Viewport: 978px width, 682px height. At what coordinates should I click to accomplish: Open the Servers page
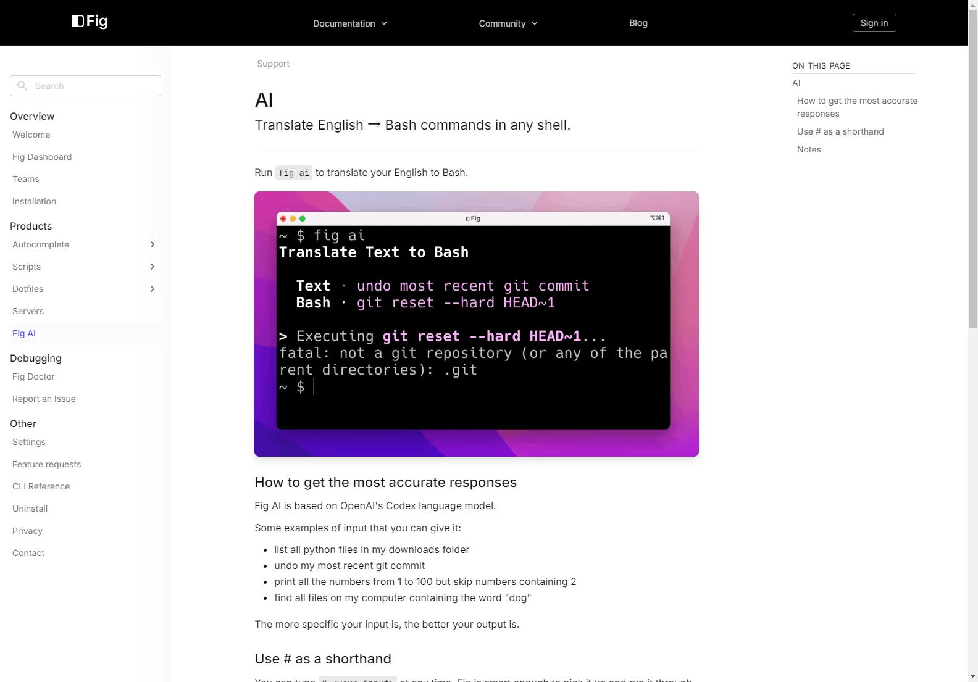pos(28,311)
